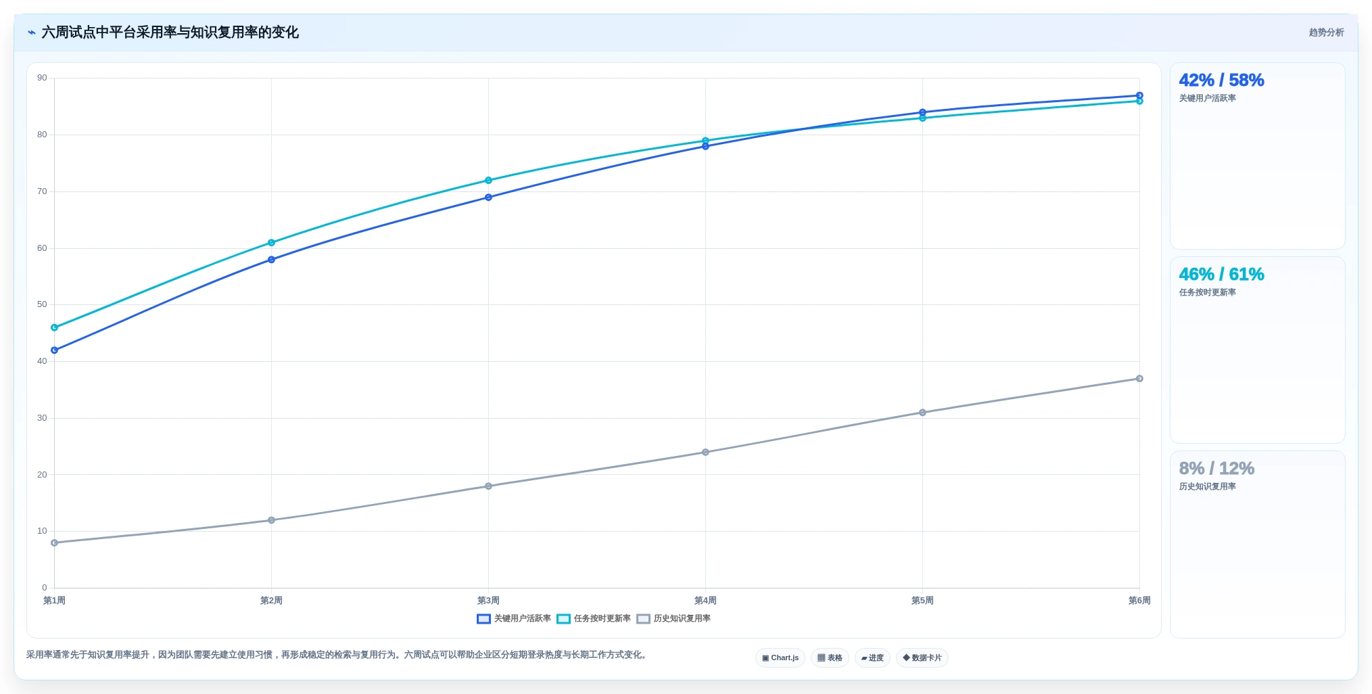Click the 0 y-axis tick label

45,588
